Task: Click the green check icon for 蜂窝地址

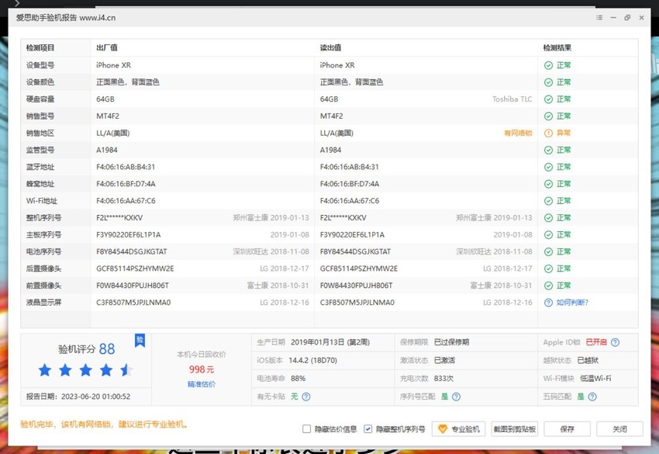Action: pos(548,184)
